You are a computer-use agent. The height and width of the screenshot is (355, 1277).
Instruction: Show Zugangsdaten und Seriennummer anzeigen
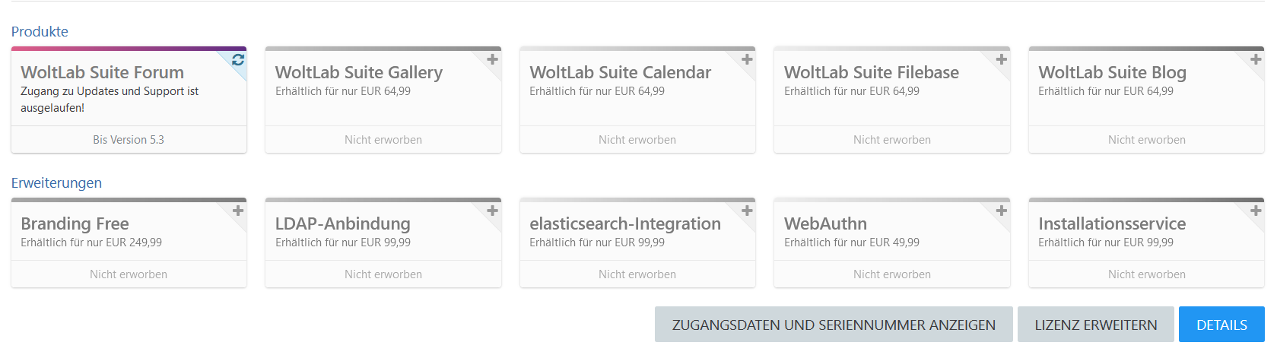pos(834,325)
